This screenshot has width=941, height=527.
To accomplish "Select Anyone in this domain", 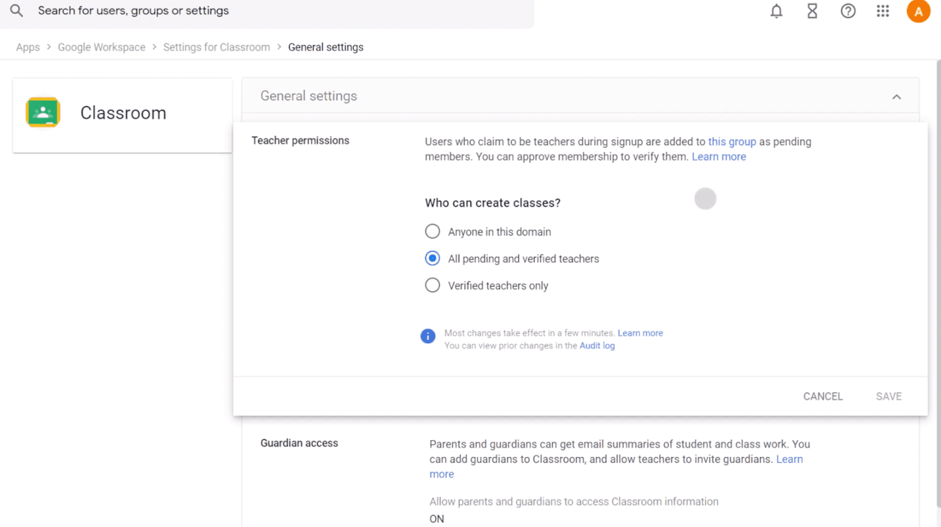I will [x=433, y=231].
